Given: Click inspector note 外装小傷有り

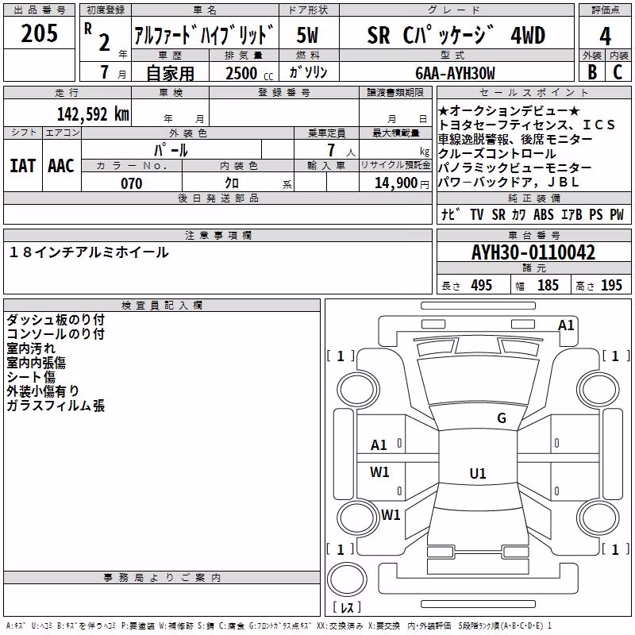Looking at the screenshot, I should point(43,391).
